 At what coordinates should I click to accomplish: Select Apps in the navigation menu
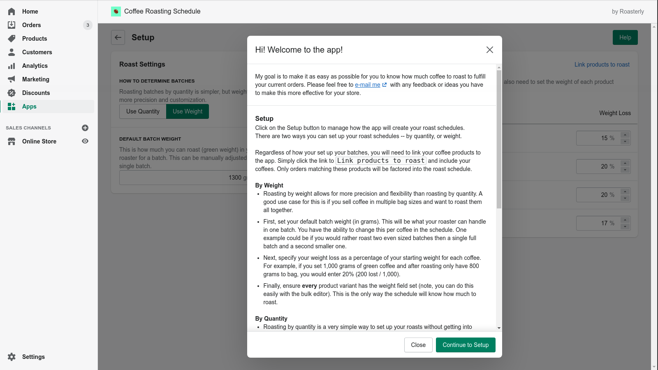[x=29, y=106]
